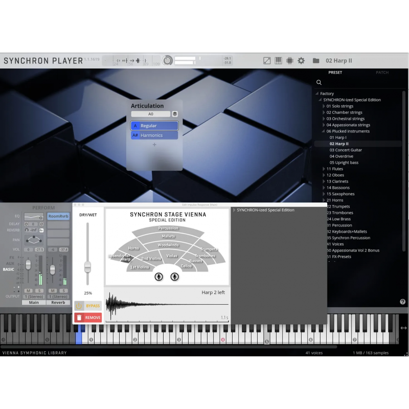Click the search magnifier in the preset panel
This screenshot has width=409, height=409.
coord(319,82)
